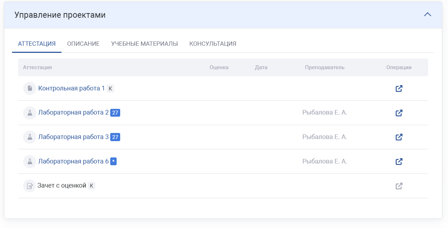Click the document icon beside Контрольная работа 1
The width and height of the screenshot is (448, 228).
tap(30, 88)
